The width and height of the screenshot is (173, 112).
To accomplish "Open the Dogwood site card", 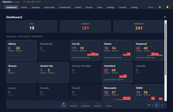I will [149, 50].
